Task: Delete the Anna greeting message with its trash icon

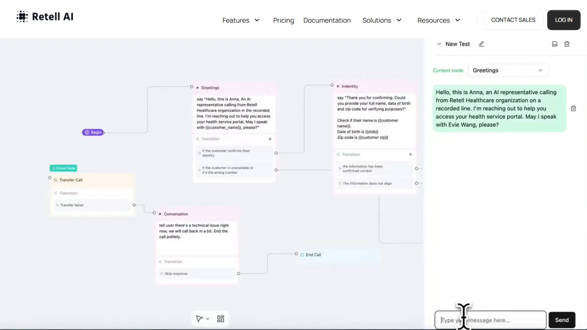Action: pyautogui.click(x=573, y=109)
